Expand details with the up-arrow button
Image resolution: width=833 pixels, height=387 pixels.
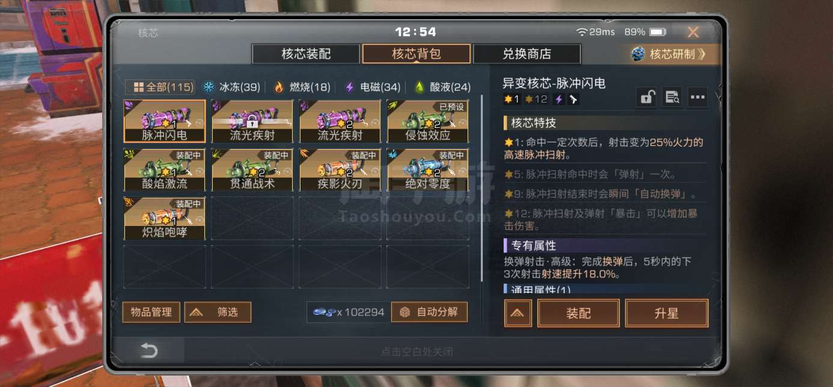(x=518, y=313)
